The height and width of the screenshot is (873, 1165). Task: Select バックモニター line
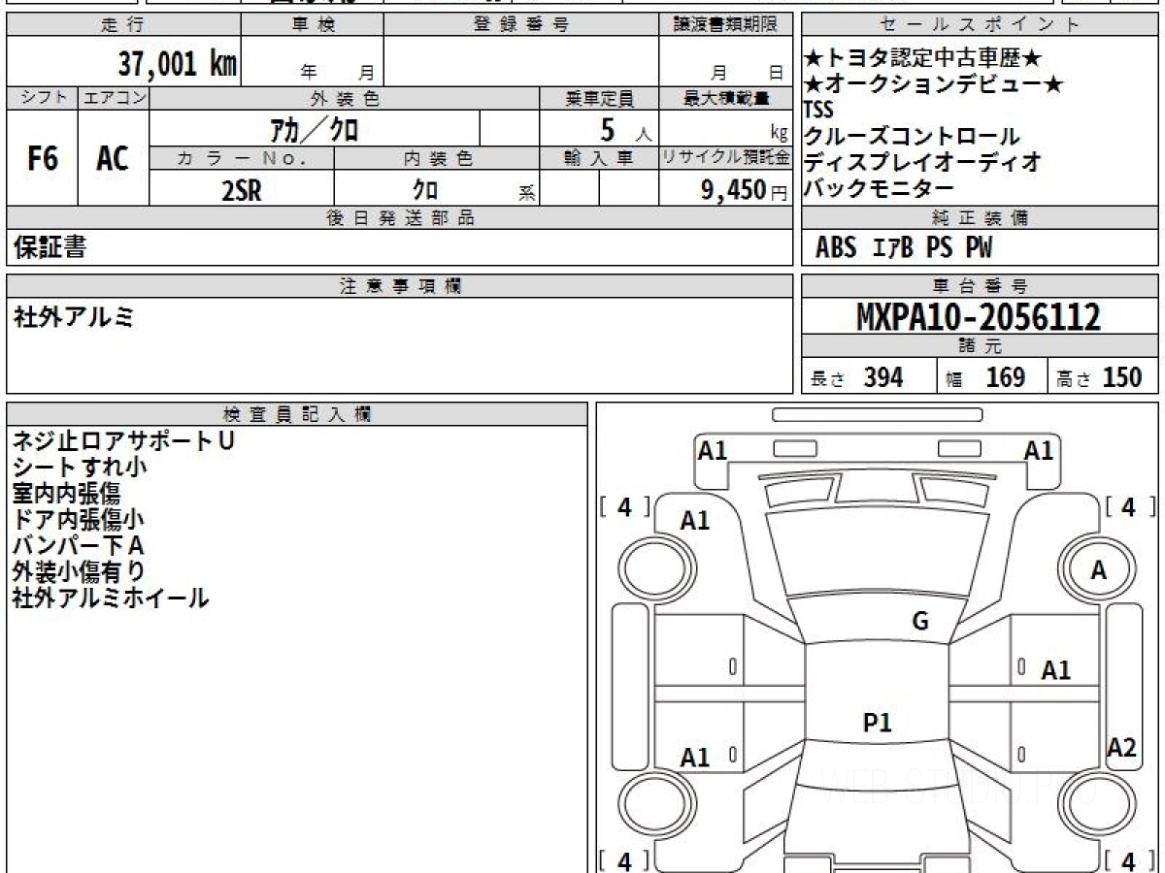click(x=880, y=188)
